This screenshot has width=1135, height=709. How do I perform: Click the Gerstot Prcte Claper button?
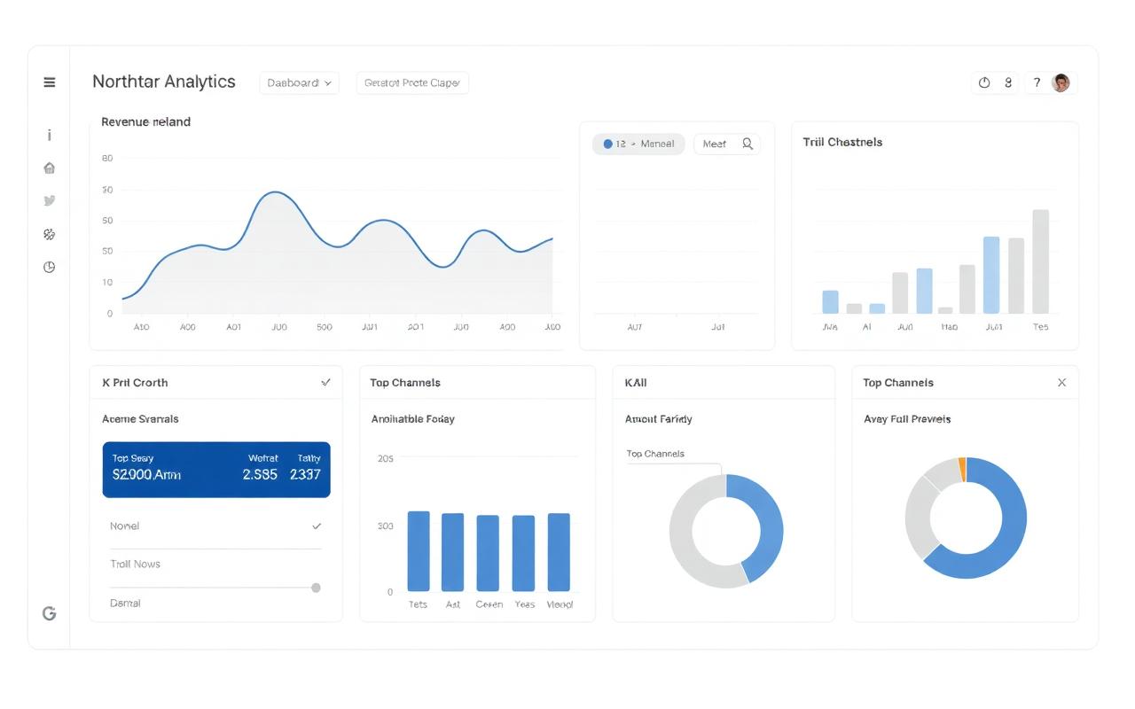click(x=412, y=82)
